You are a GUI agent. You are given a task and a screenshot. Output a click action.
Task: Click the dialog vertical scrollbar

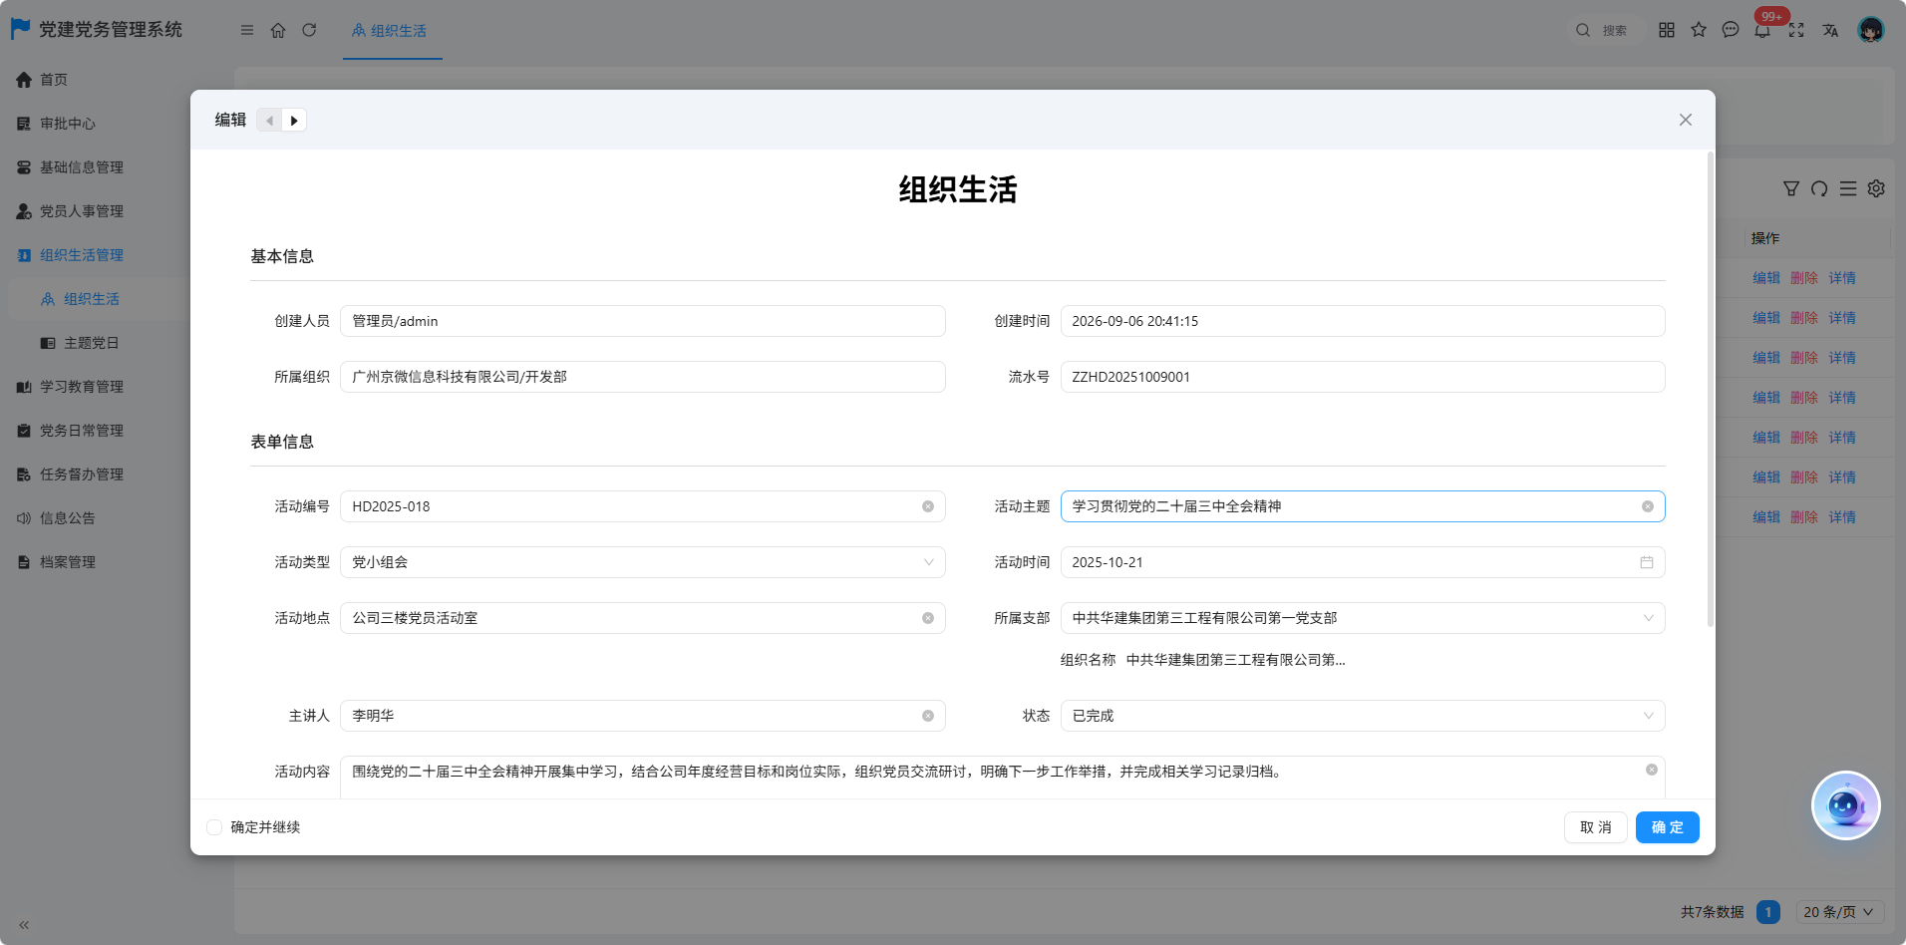(x=1711, y=389)
